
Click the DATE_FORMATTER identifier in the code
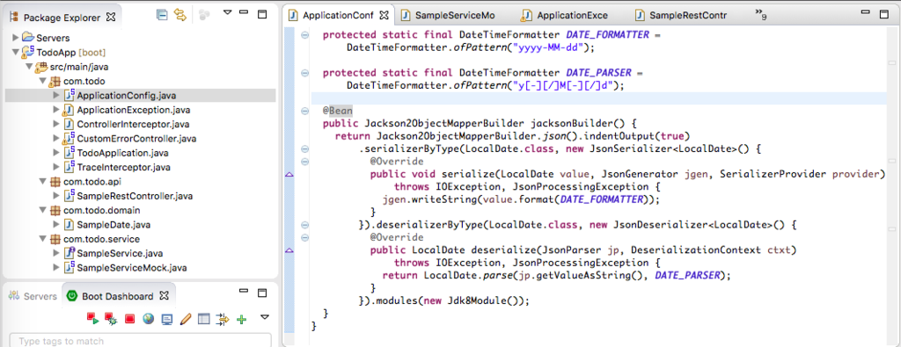point(607,35)
